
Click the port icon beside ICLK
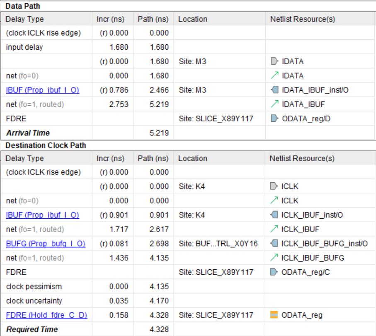pos(274,186)
